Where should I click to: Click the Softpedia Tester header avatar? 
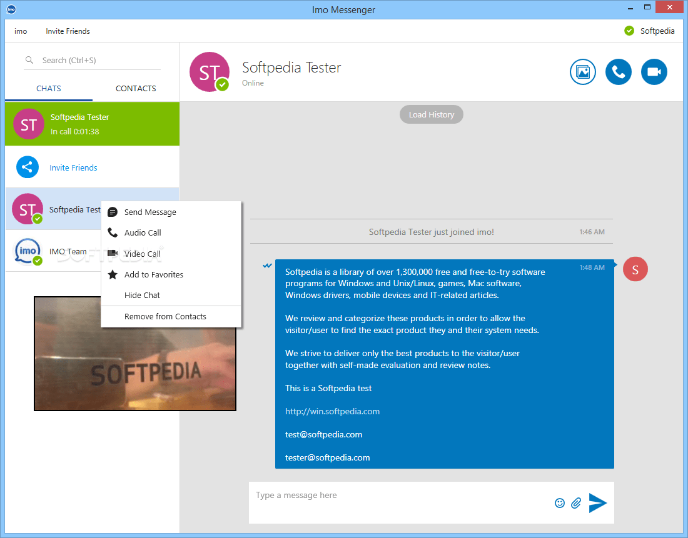[x=210, y=72]
